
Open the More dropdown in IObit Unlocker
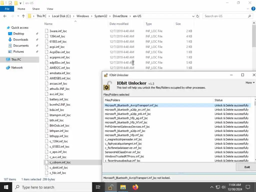pyautogui.click(x=250, y=82)
